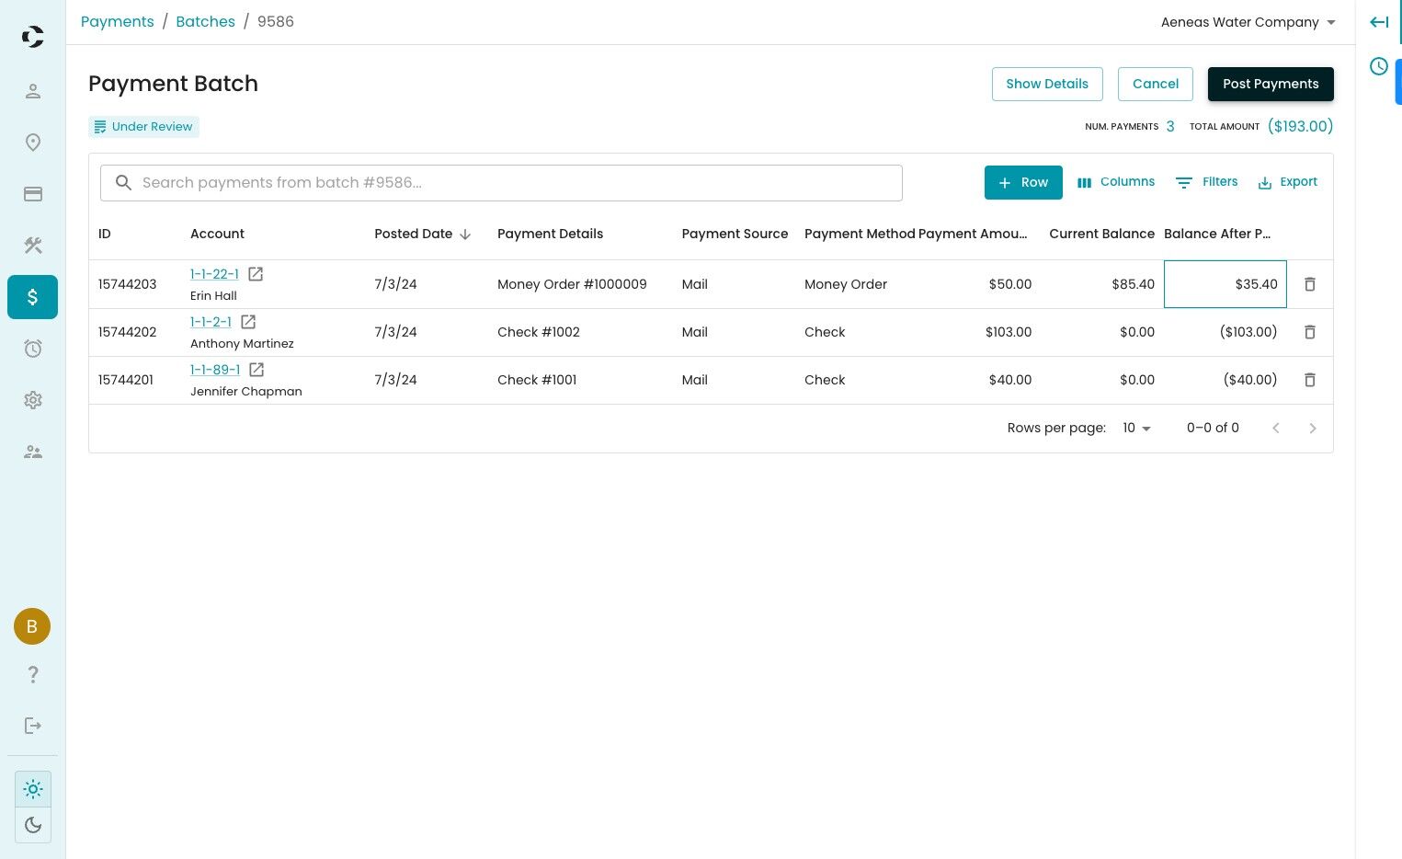Screen dimensions: 1402x859
Task: Open the Tools wrench icon in sidebar
Action: pos(33,246)
